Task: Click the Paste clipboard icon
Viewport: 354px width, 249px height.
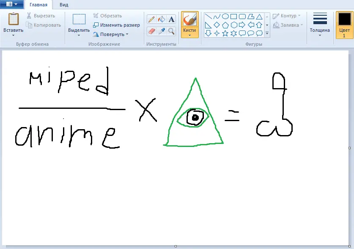Action: pyautogui.click(x=14, y=19)
